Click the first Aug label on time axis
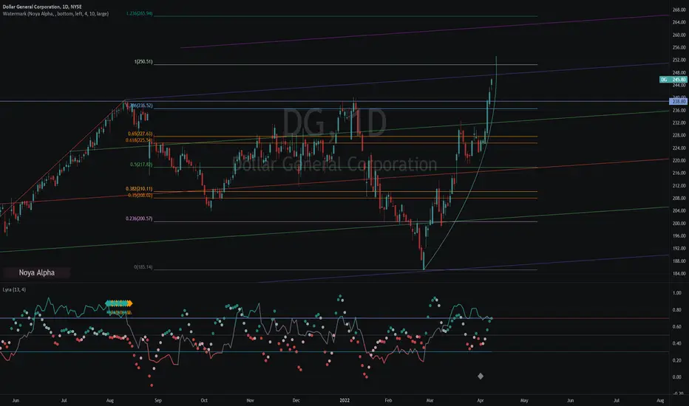The height and width of the screenshot is (406, 689). (110, 400)
